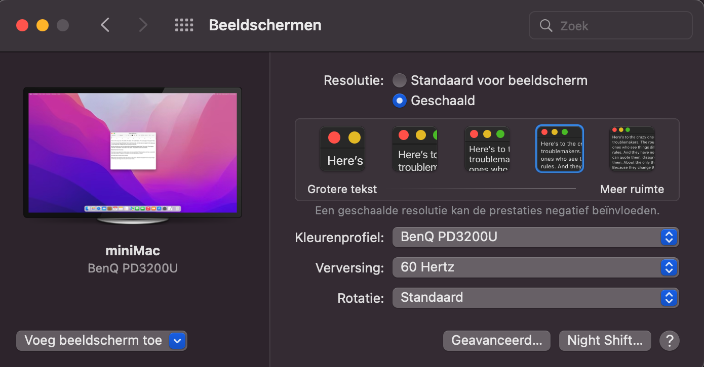Choose the second scaled resolution thumbnail
This screenshot has height=367, width=704.
(x=415, y=149)
